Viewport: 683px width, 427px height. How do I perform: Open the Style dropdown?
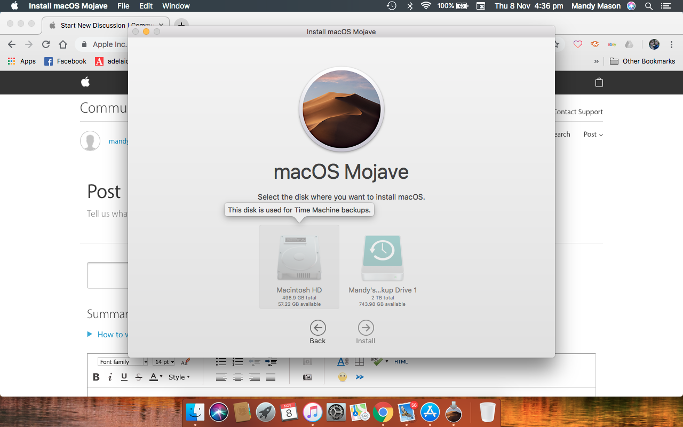point(179,377)
